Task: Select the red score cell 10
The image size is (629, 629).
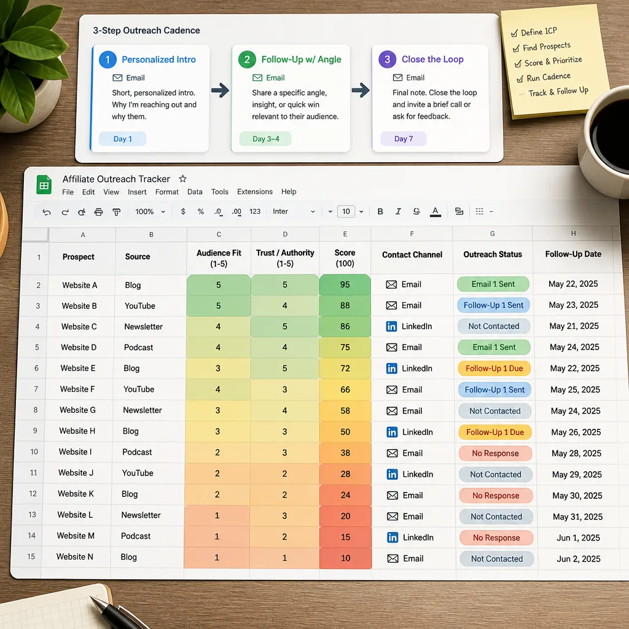Action: point(345,558)
